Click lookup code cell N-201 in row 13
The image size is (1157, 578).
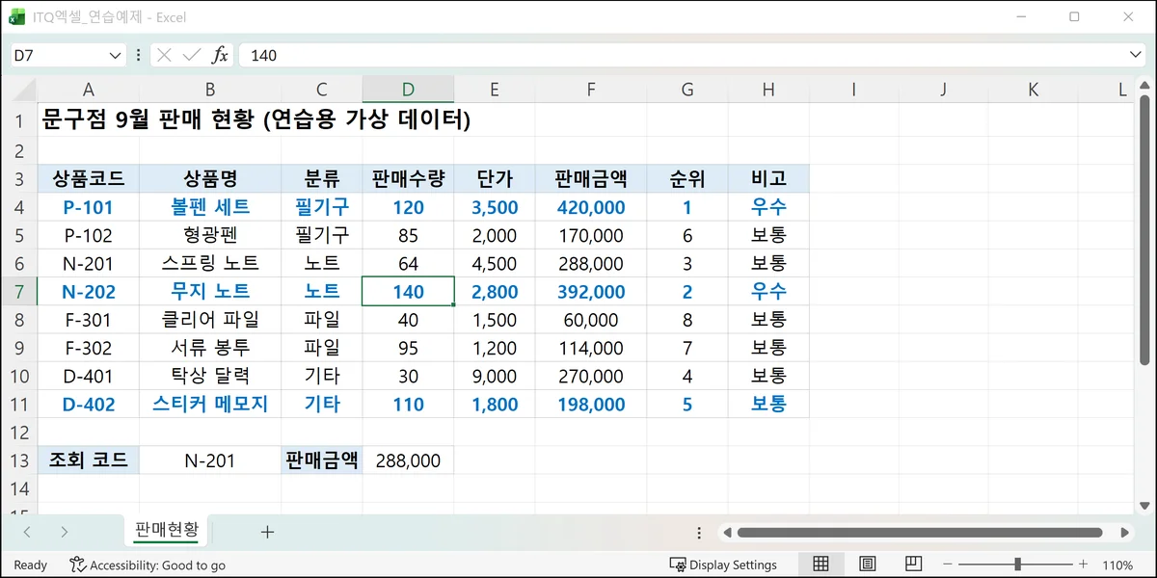[210, 460]
